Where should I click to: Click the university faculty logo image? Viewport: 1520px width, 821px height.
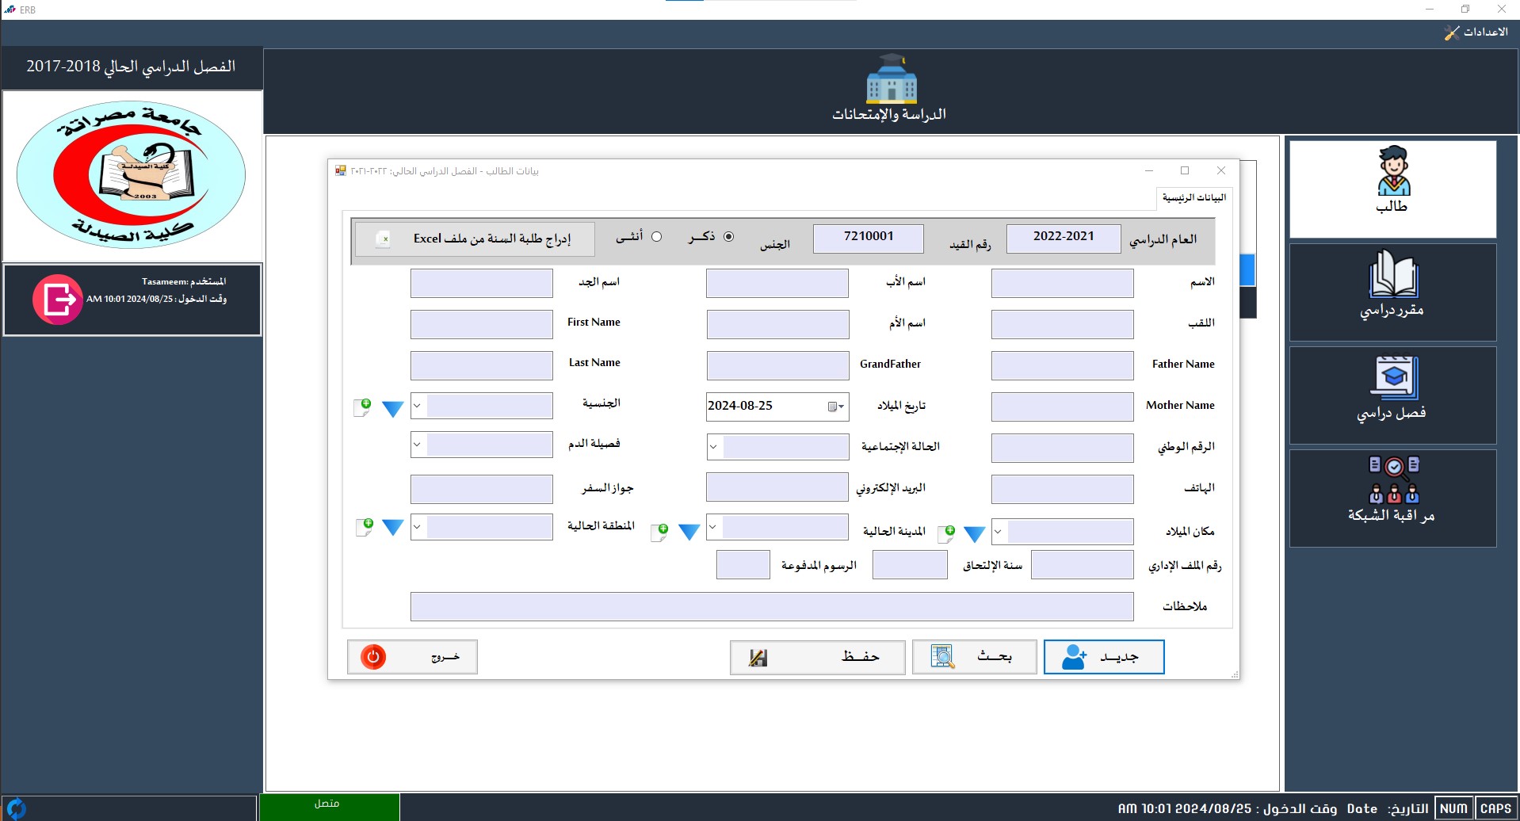pyautogui.click(x=132, y=174)
